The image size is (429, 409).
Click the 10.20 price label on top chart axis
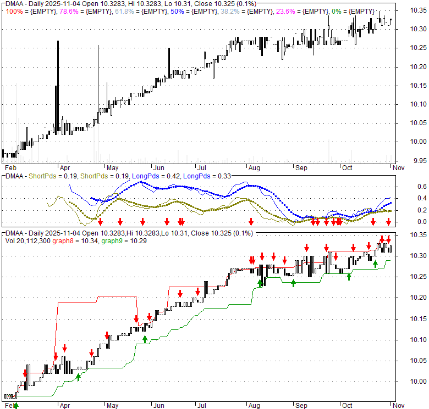pos(418,67)
